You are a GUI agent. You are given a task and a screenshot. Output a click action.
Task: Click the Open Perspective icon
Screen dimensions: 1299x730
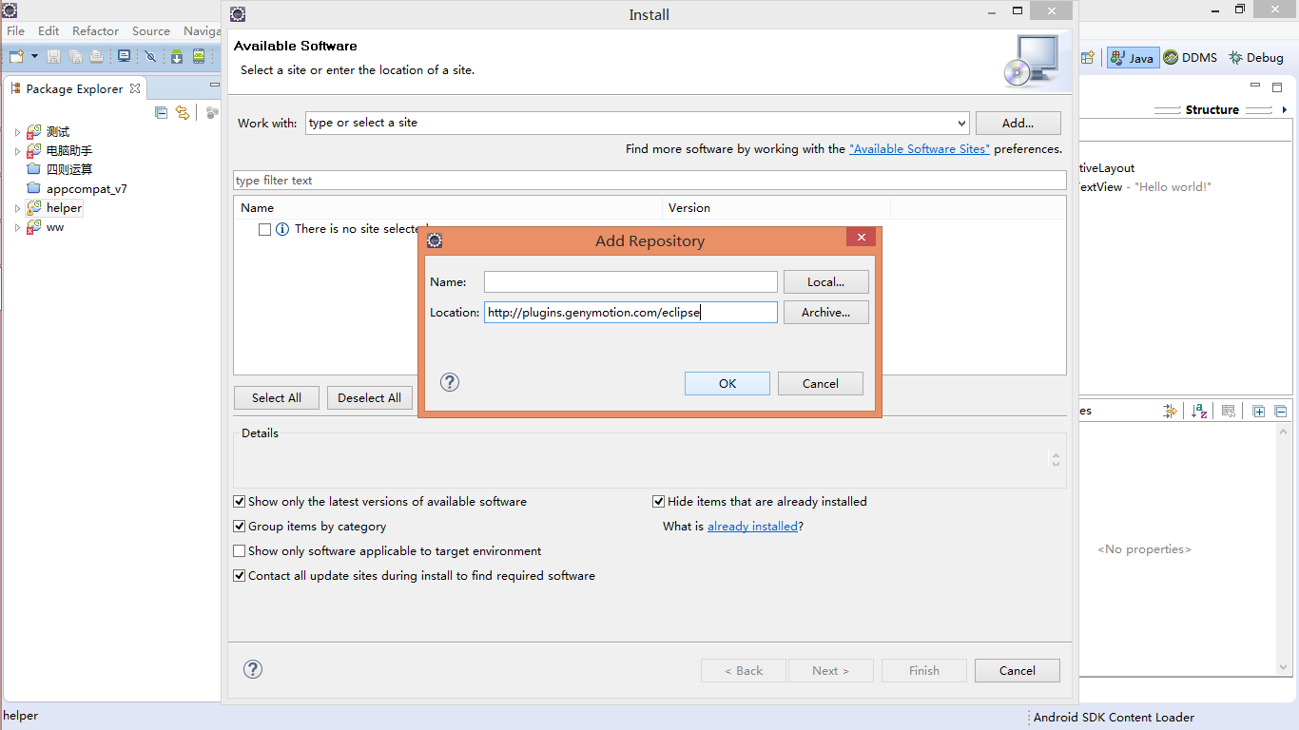click(1087, 57)
